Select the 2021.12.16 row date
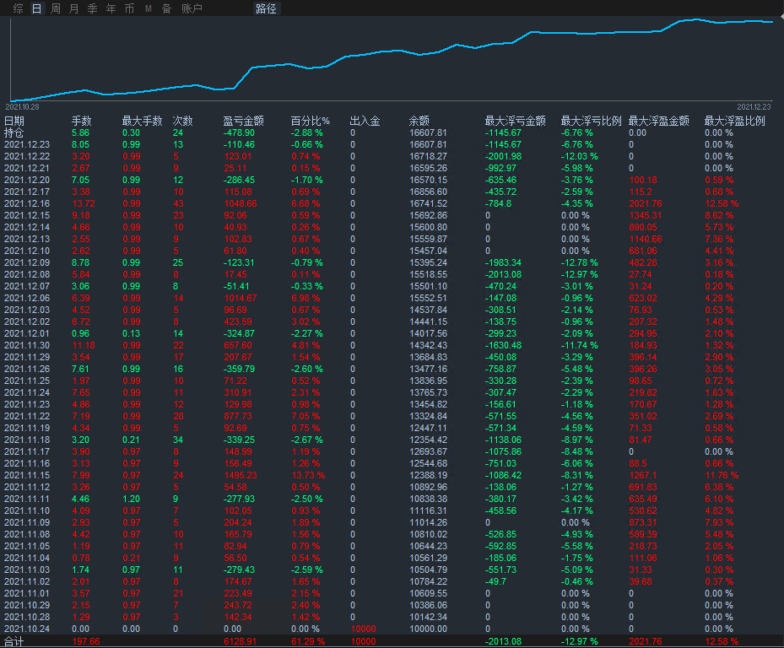The width and height of the screenshot is (784, 648). [27, 203]
